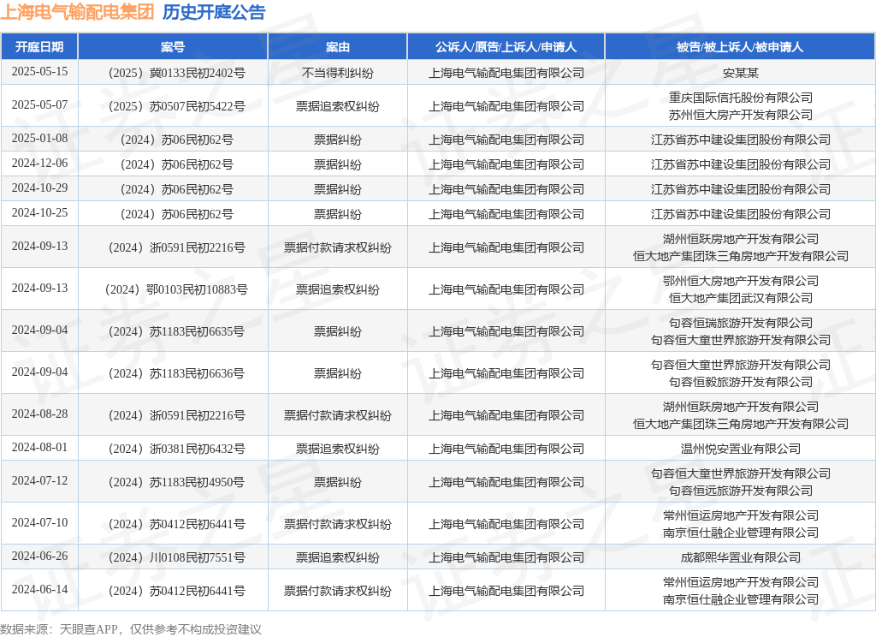Click defendant 重庆国际信托股份有限公司
Viewport: 876px width, 637px height.
[x=740, y=98]
